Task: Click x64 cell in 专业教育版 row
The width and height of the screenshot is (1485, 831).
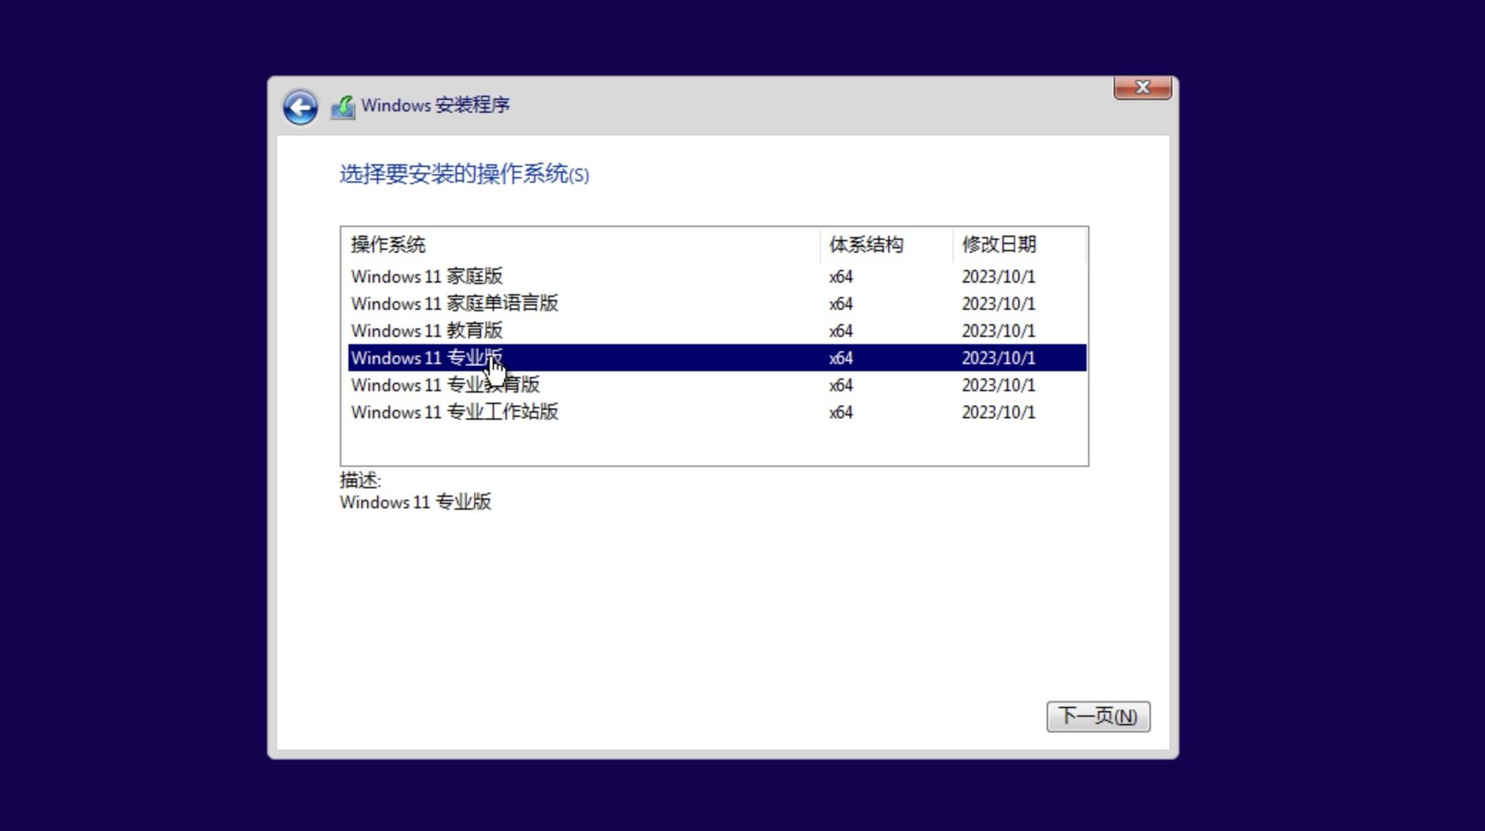Action: [841, 386]
